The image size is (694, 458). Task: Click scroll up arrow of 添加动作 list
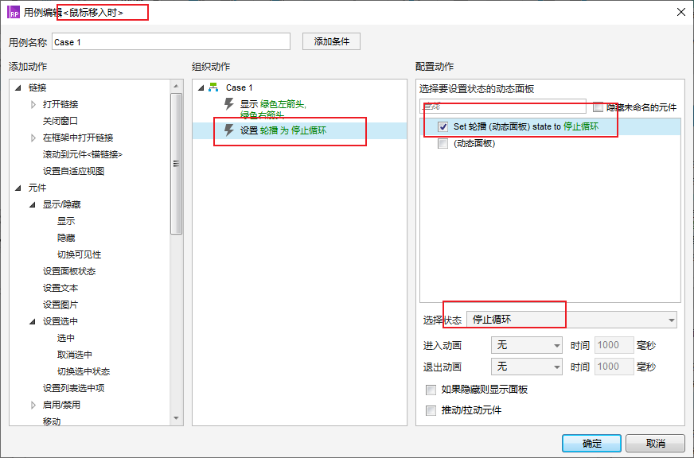tap(176, 86)
